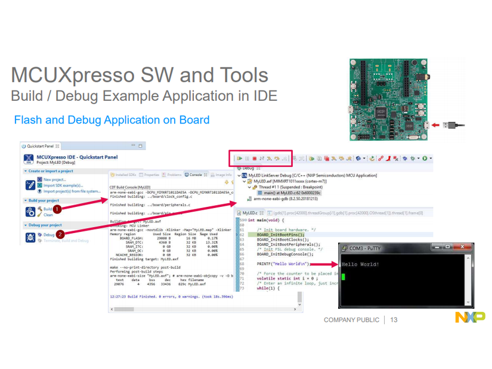Collapse the 'Build your project' section
The image size is (492, 369).
tap(26, 200)
